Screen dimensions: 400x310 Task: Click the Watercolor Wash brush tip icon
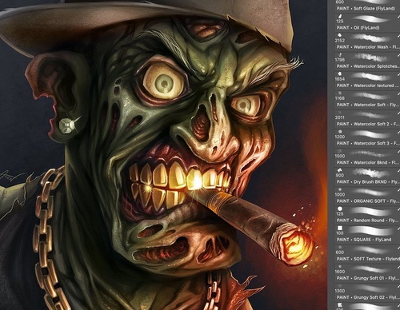(x=340, y=35)
